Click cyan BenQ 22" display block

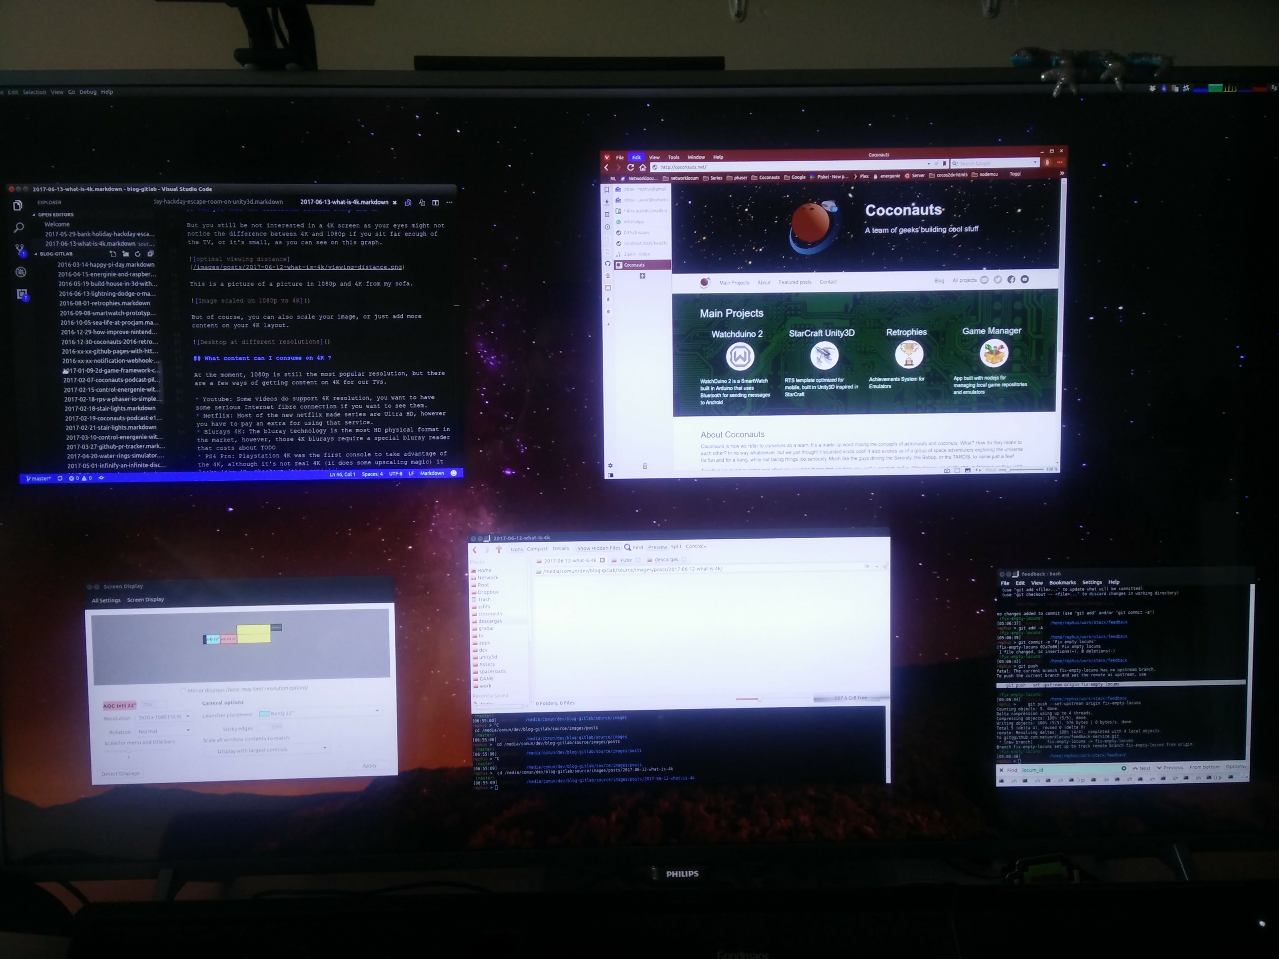212,639
